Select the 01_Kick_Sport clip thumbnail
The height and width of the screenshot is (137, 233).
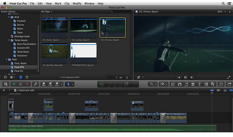click(x=55, y=28)
